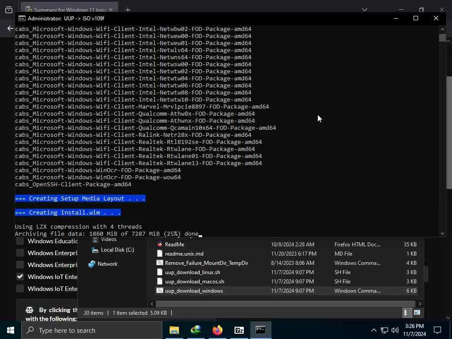Image resolution: width=452 pixels, height=339 pixels.
Task: Check the Windows Education checkbox
Action: point(20,241)
